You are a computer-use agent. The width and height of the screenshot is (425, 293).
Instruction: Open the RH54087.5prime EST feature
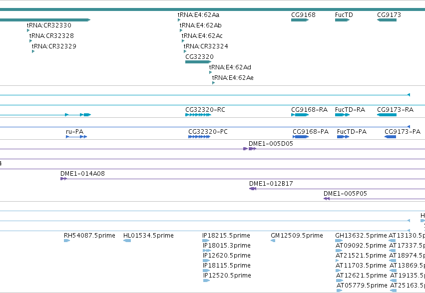click(x=67, y=241)
